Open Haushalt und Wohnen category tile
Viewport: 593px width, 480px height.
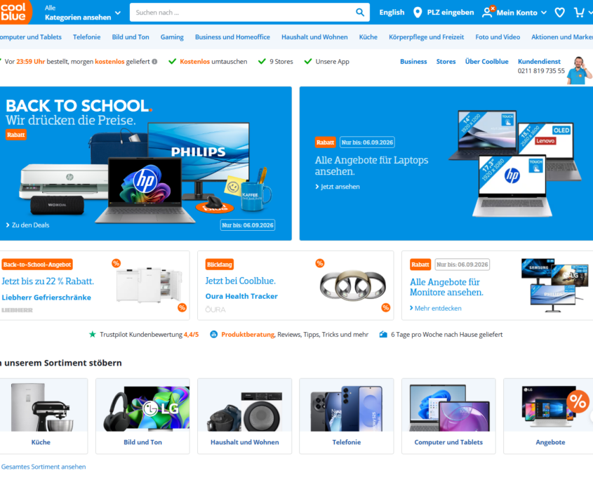pos(245,415)
